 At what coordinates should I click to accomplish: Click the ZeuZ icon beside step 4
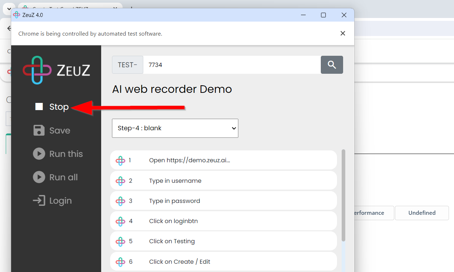(x=120, y=221)
